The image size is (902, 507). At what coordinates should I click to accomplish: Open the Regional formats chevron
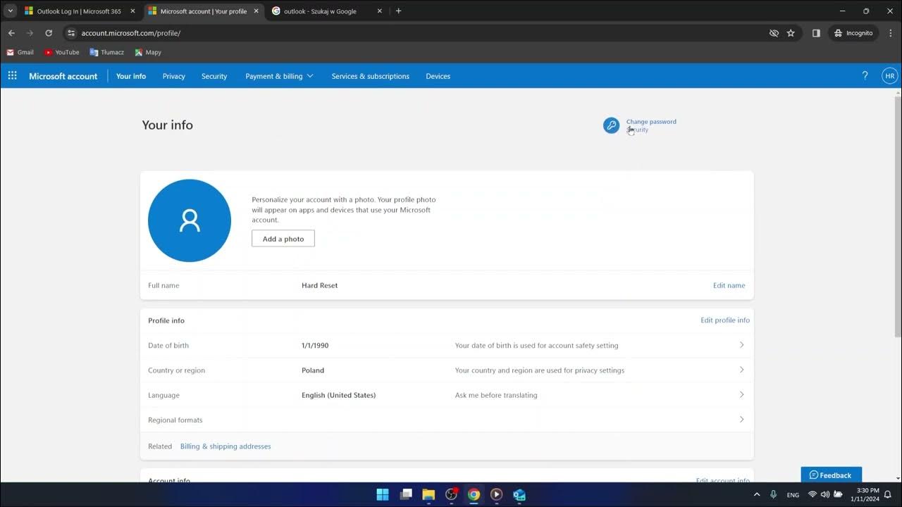741,419
